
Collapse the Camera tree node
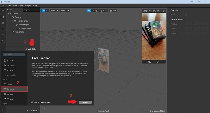click(10, 17)
